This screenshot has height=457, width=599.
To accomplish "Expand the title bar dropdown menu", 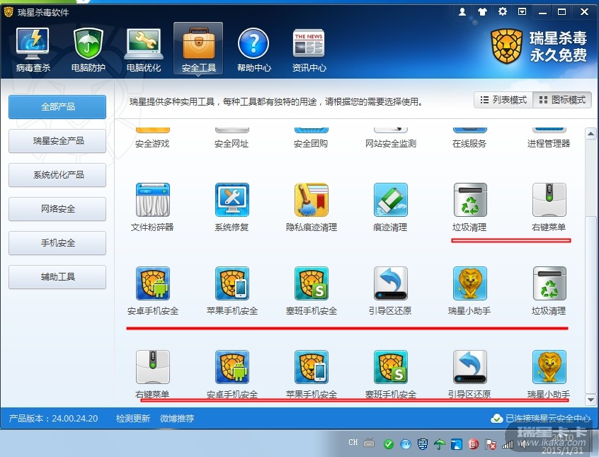I will coord(523,12).
